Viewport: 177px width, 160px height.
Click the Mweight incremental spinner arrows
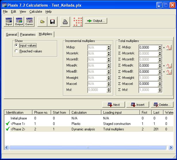click(109, 78)
